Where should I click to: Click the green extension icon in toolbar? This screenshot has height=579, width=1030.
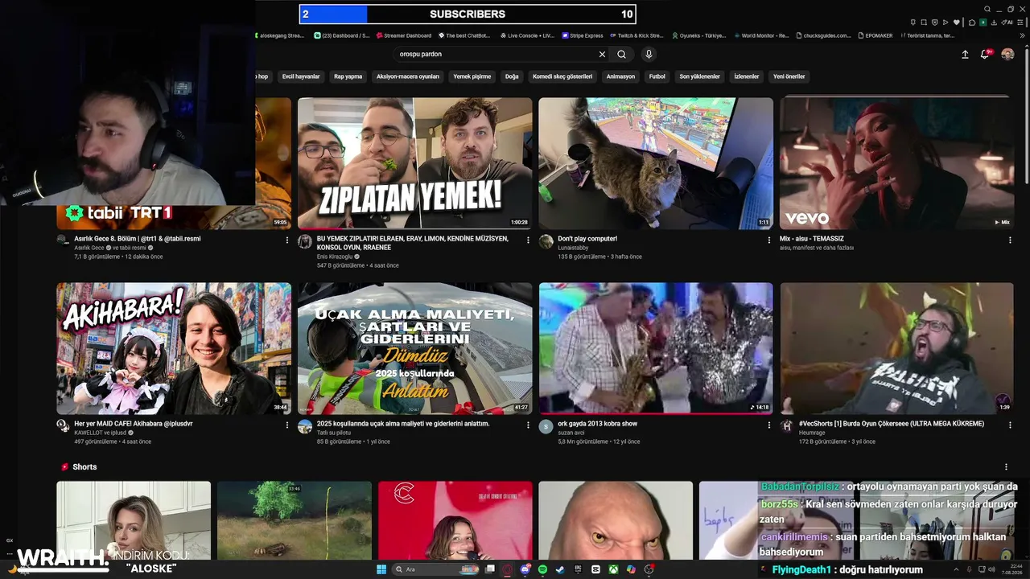(x=983, y=23)
